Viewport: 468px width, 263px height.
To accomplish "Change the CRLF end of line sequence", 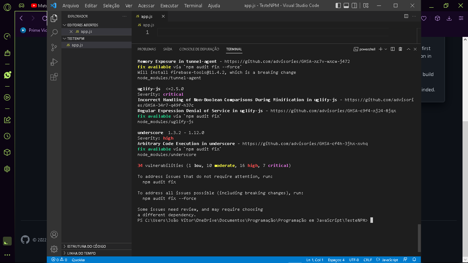I will pos(368,260).
